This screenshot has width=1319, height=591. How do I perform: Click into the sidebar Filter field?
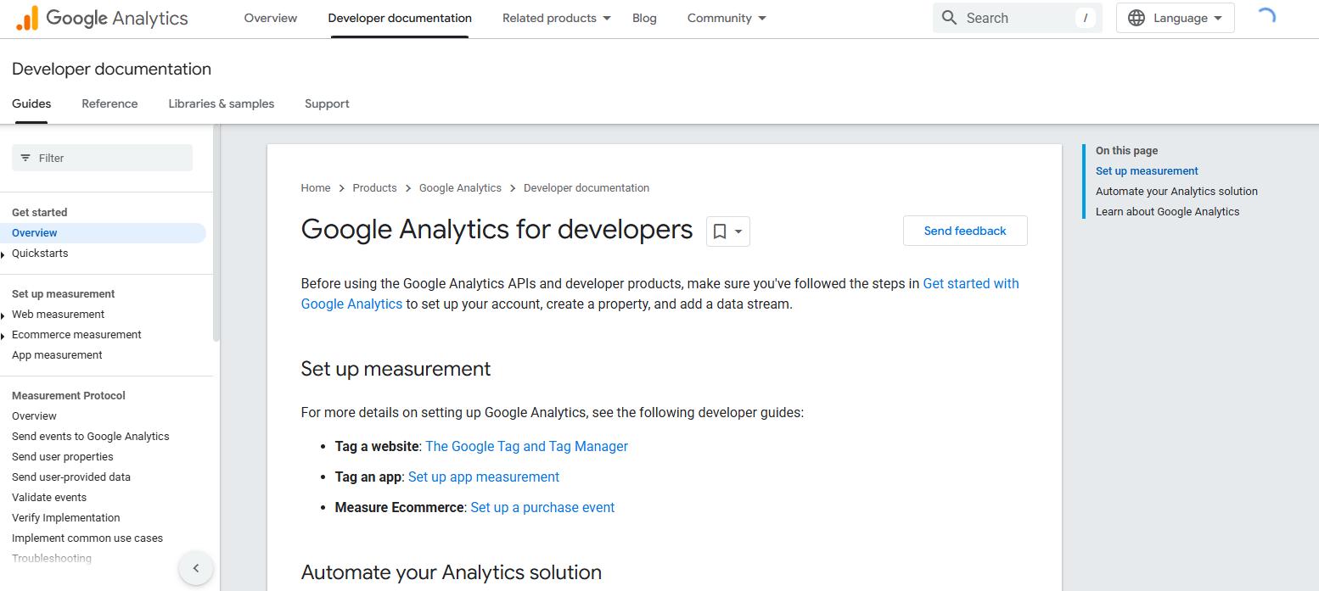(110, 158)
